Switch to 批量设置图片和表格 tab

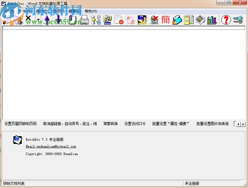point(212,124)
